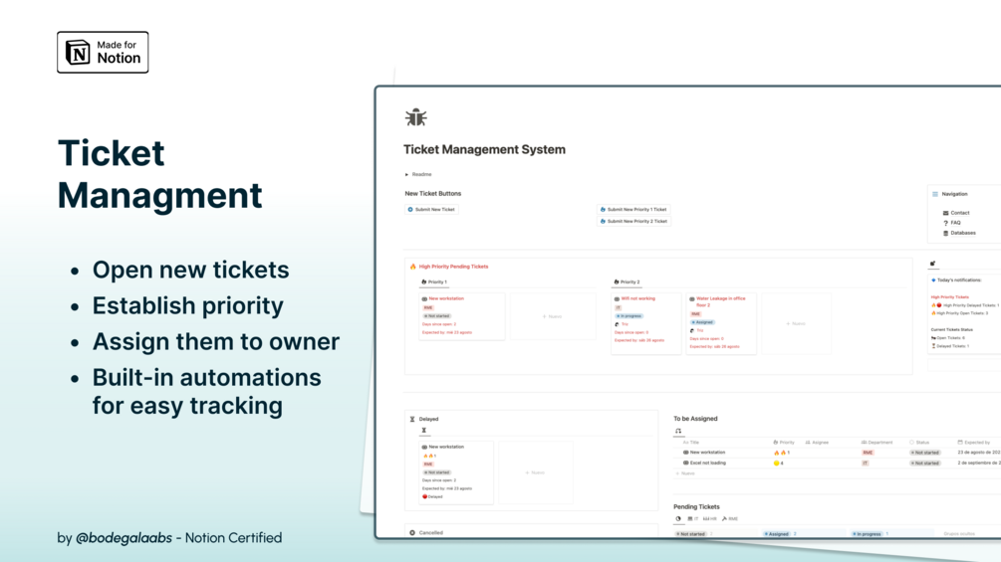Select the hourglass view tab under Delayed
Viewport: 1001px width, 562px height.
(x=424, y=431)
